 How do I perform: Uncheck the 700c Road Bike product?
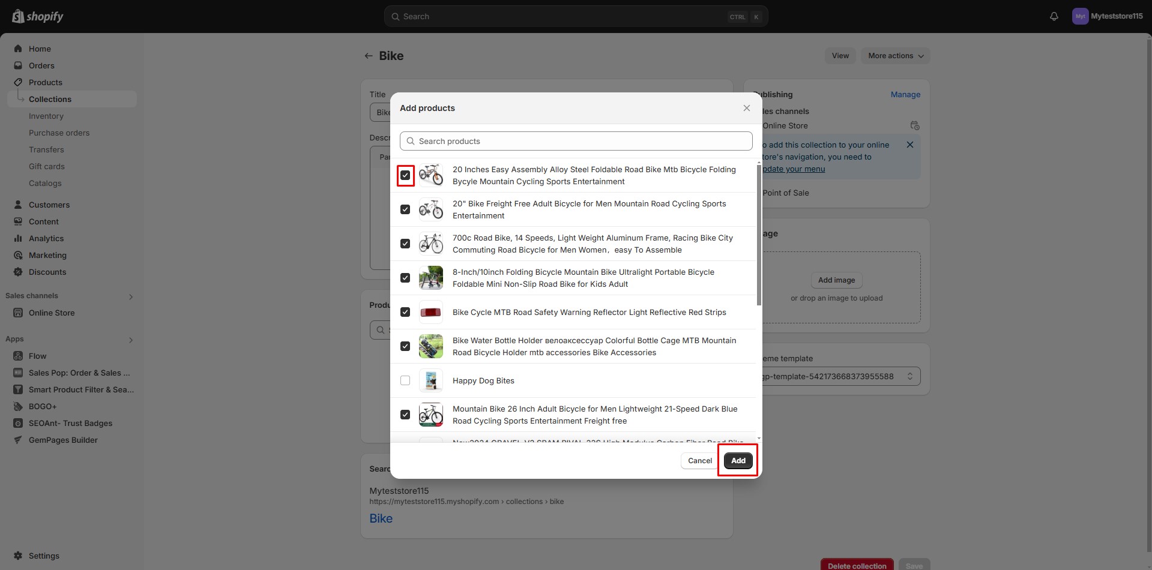(x=405, y=244)
